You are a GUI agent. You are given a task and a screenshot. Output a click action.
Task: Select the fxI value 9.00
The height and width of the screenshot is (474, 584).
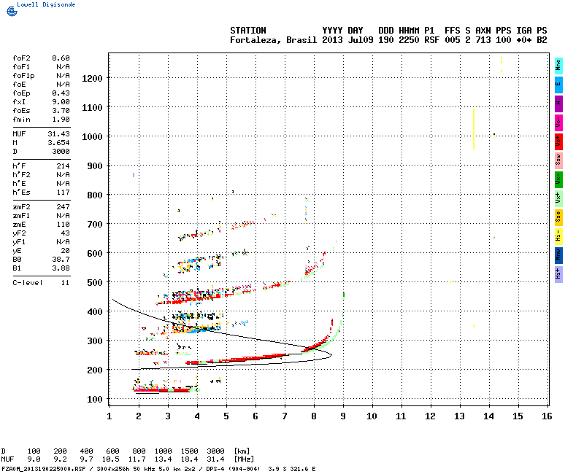[x=61, y=102]
